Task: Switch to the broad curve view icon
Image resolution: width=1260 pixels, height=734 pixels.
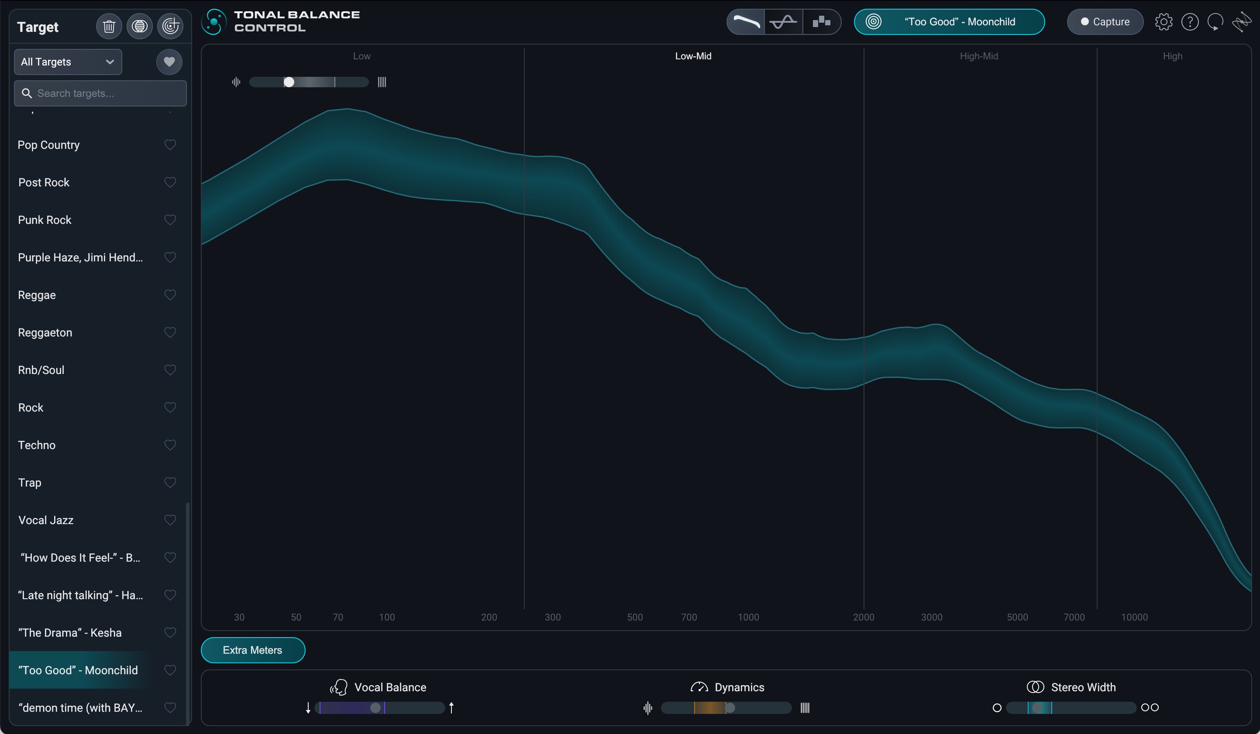Action: (x=746, y=22)
